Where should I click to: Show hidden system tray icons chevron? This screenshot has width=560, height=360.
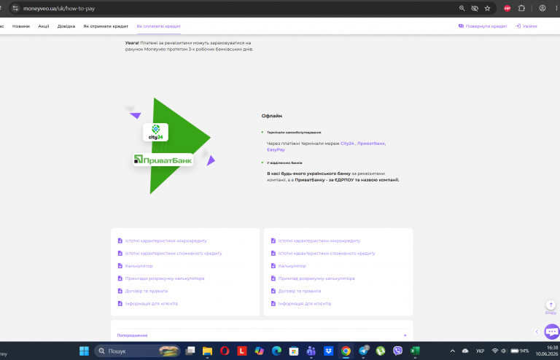(453, 351)
